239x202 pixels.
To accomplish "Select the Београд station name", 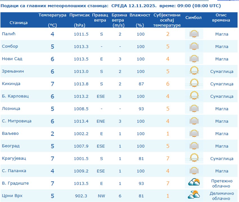I will tap(11, 146).
